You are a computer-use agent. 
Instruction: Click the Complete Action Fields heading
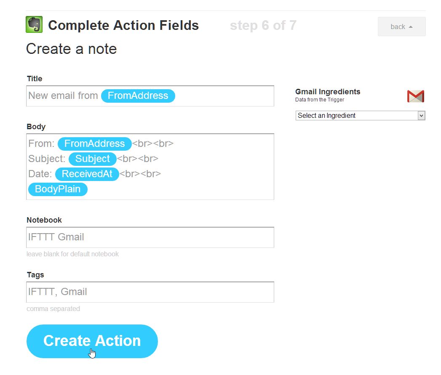[123, 25]
